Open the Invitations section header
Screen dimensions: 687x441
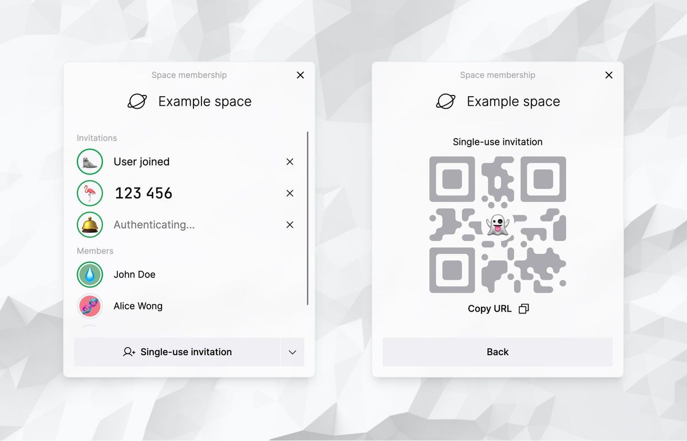(x=96, y=138)
